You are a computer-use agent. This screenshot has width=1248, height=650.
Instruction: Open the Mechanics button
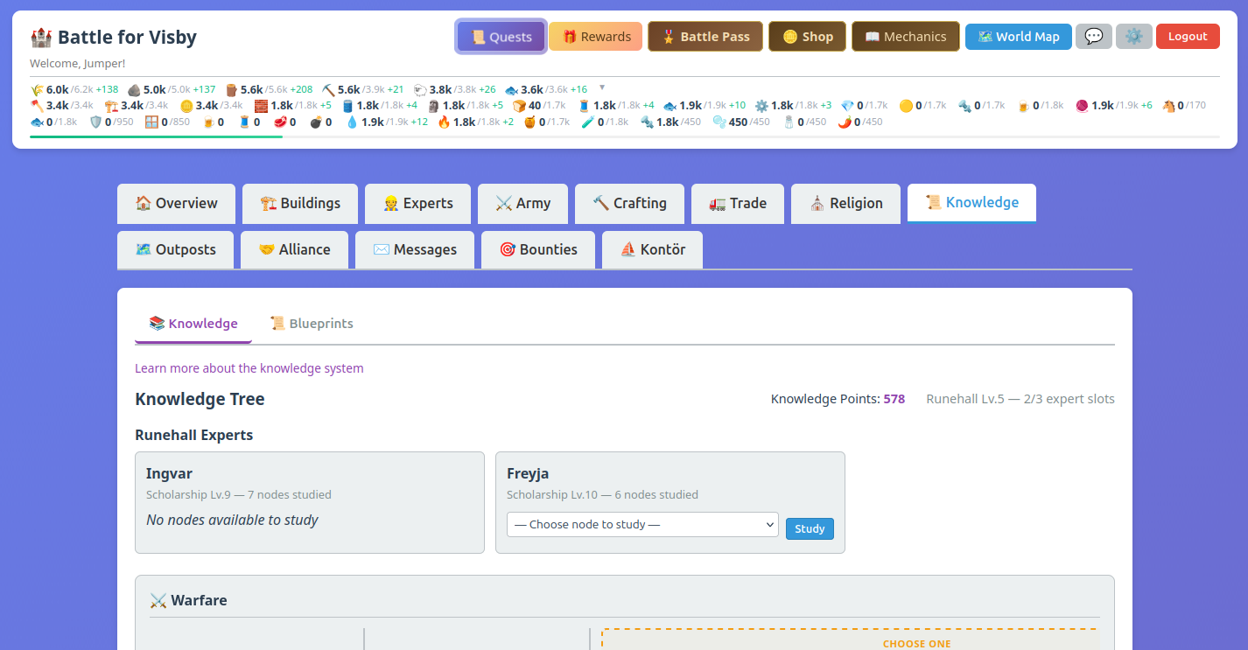click(906, 37)
